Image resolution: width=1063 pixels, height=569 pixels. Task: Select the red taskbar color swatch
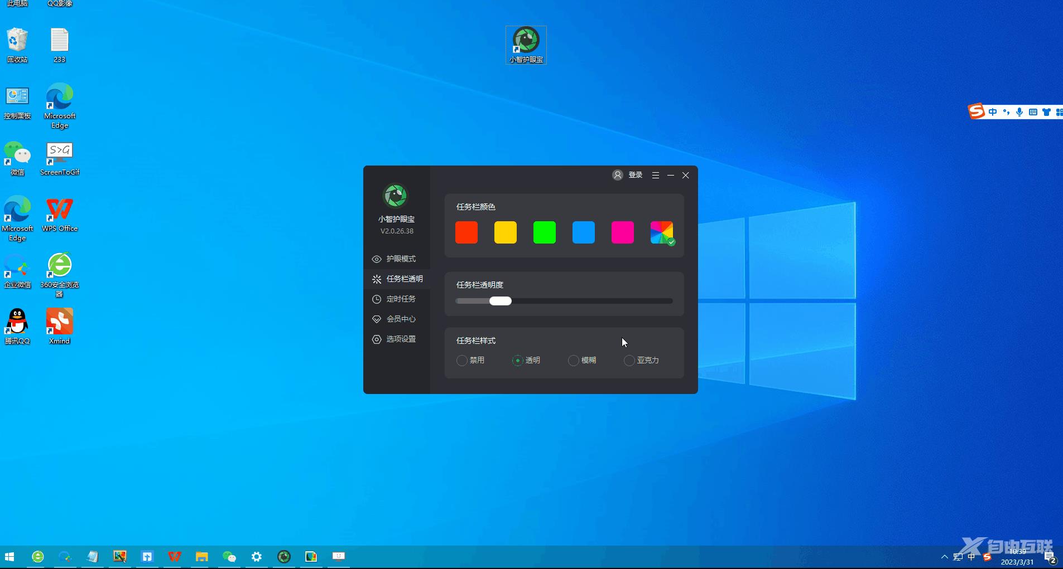(466, 232)
